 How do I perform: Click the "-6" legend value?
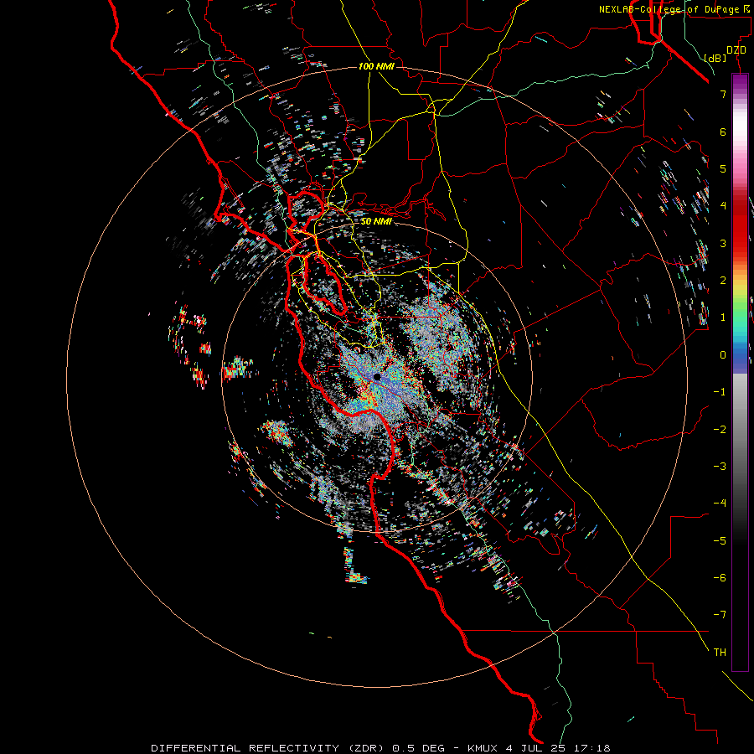720,577
